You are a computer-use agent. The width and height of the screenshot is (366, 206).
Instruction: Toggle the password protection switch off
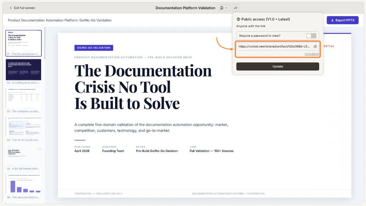click(311, 35)
